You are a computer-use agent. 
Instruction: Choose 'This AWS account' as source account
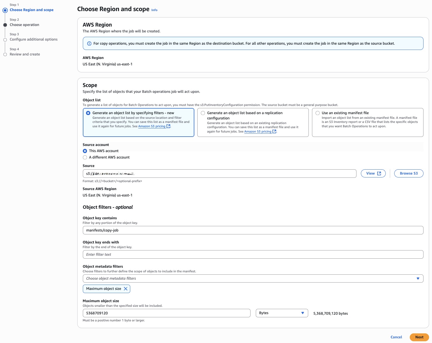pos(85,151)
